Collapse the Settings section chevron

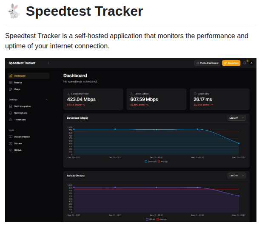[46, 99]
